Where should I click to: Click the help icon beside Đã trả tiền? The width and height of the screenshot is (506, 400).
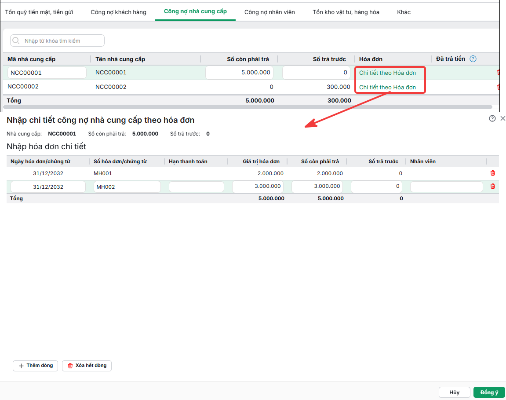click(473, 59)
